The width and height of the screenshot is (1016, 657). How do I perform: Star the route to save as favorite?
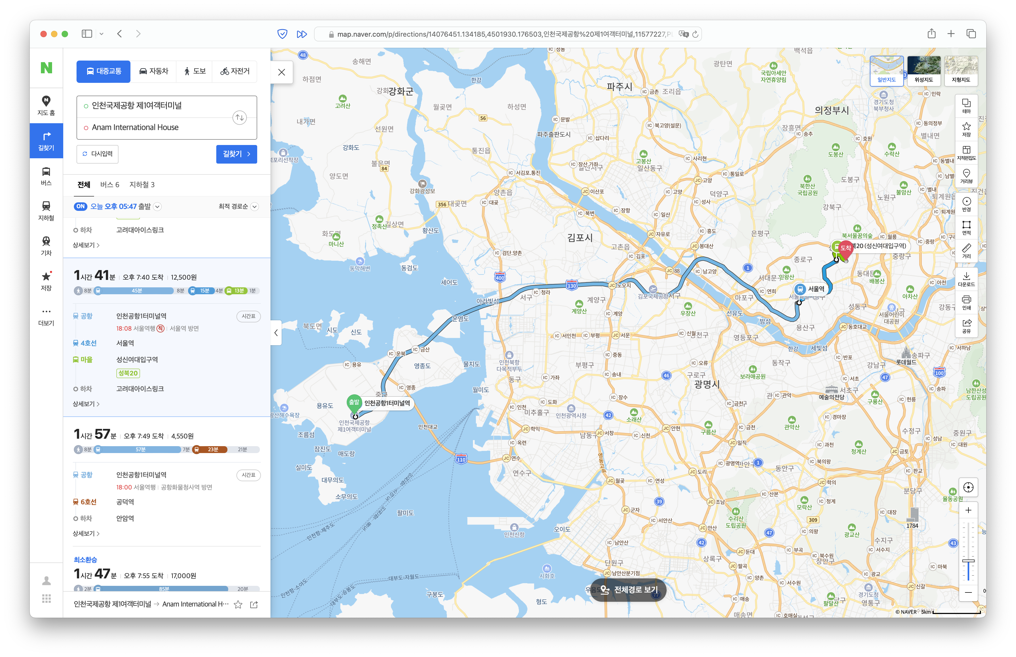pyautogui.click(x=238, y=604)
